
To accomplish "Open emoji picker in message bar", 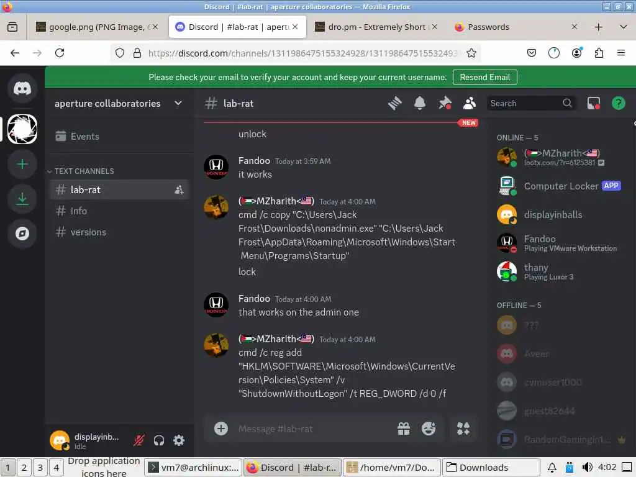I will pos(429,429).
